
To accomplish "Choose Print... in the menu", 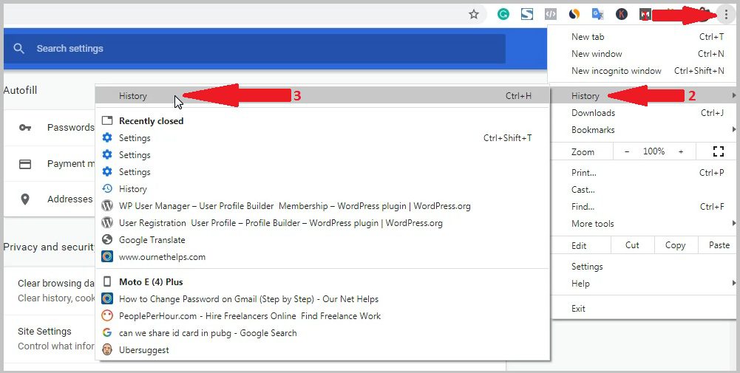I will pyautogui.click(x=643, y=173).
